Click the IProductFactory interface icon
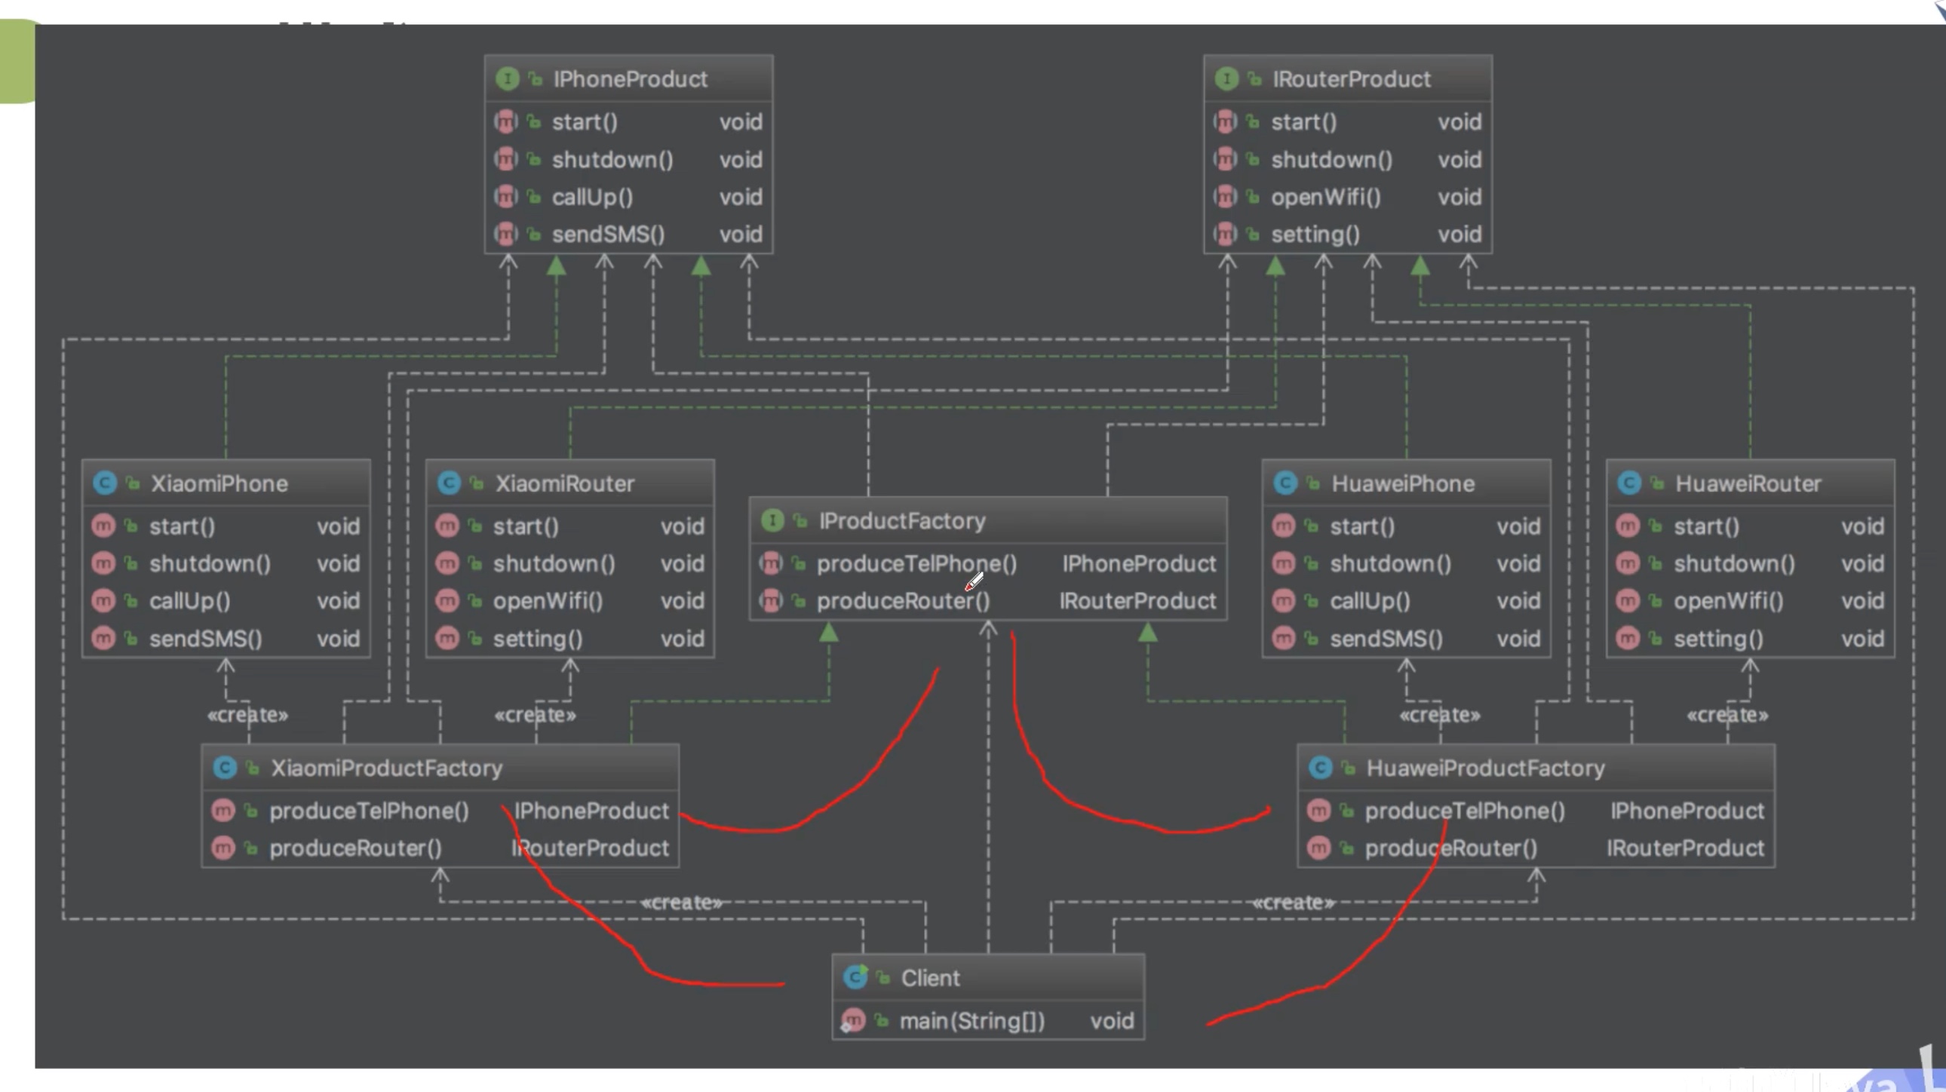The height and width of the screenshot is (1092, 1946). click(x=772, y=520)
